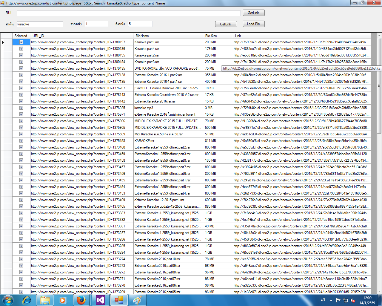Select the 885 MB file size cell
This screenshot has height=306, width=382.
pyautogui.click(x=218, y=206)
